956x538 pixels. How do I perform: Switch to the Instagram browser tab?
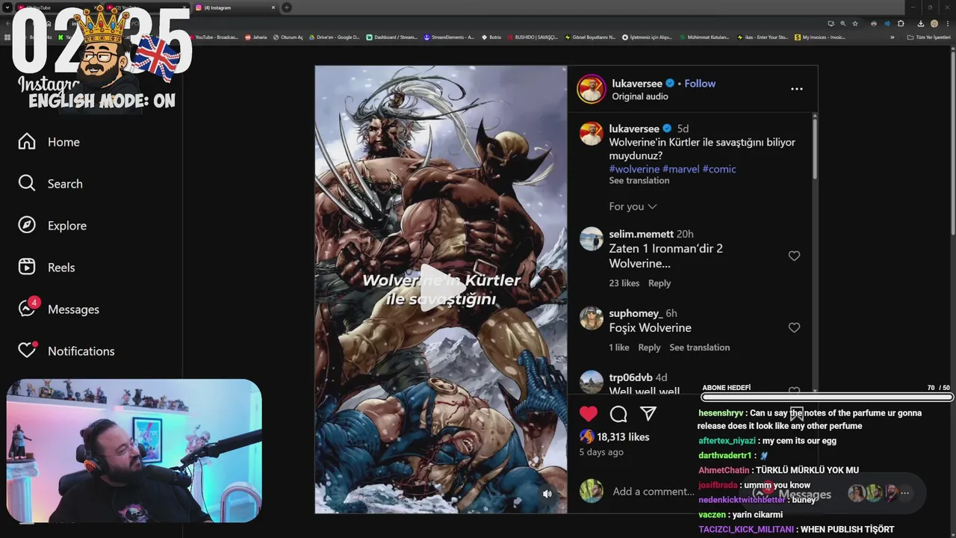point(235,7)
